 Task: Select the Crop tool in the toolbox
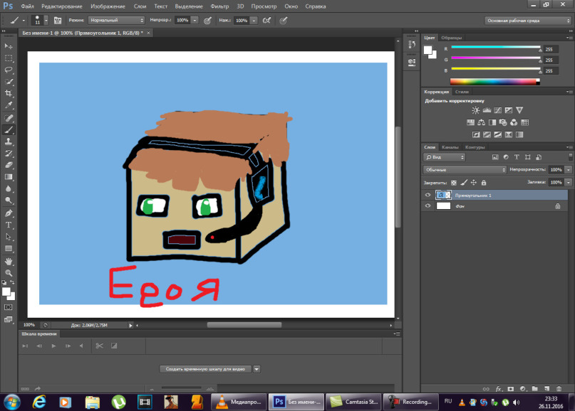pos(9,94)
